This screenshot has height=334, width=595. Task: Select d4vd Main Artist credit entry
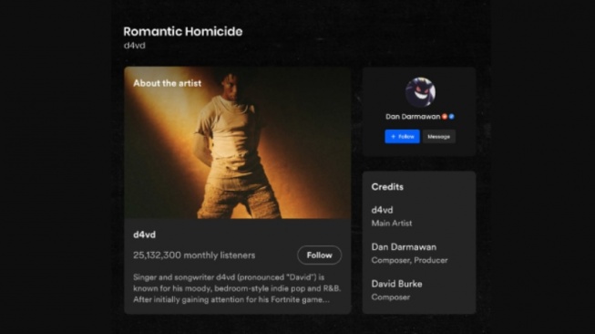(x=392, y=216)
